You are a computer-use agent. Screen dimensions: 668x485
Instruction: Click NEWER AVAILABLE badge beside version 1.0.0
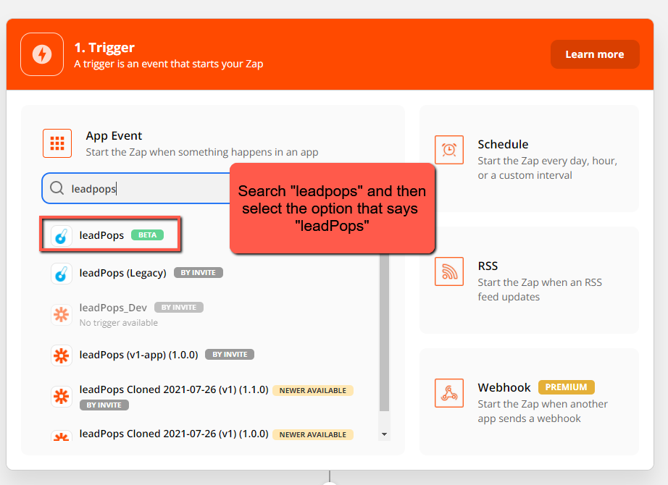click(x=313, y=435)
